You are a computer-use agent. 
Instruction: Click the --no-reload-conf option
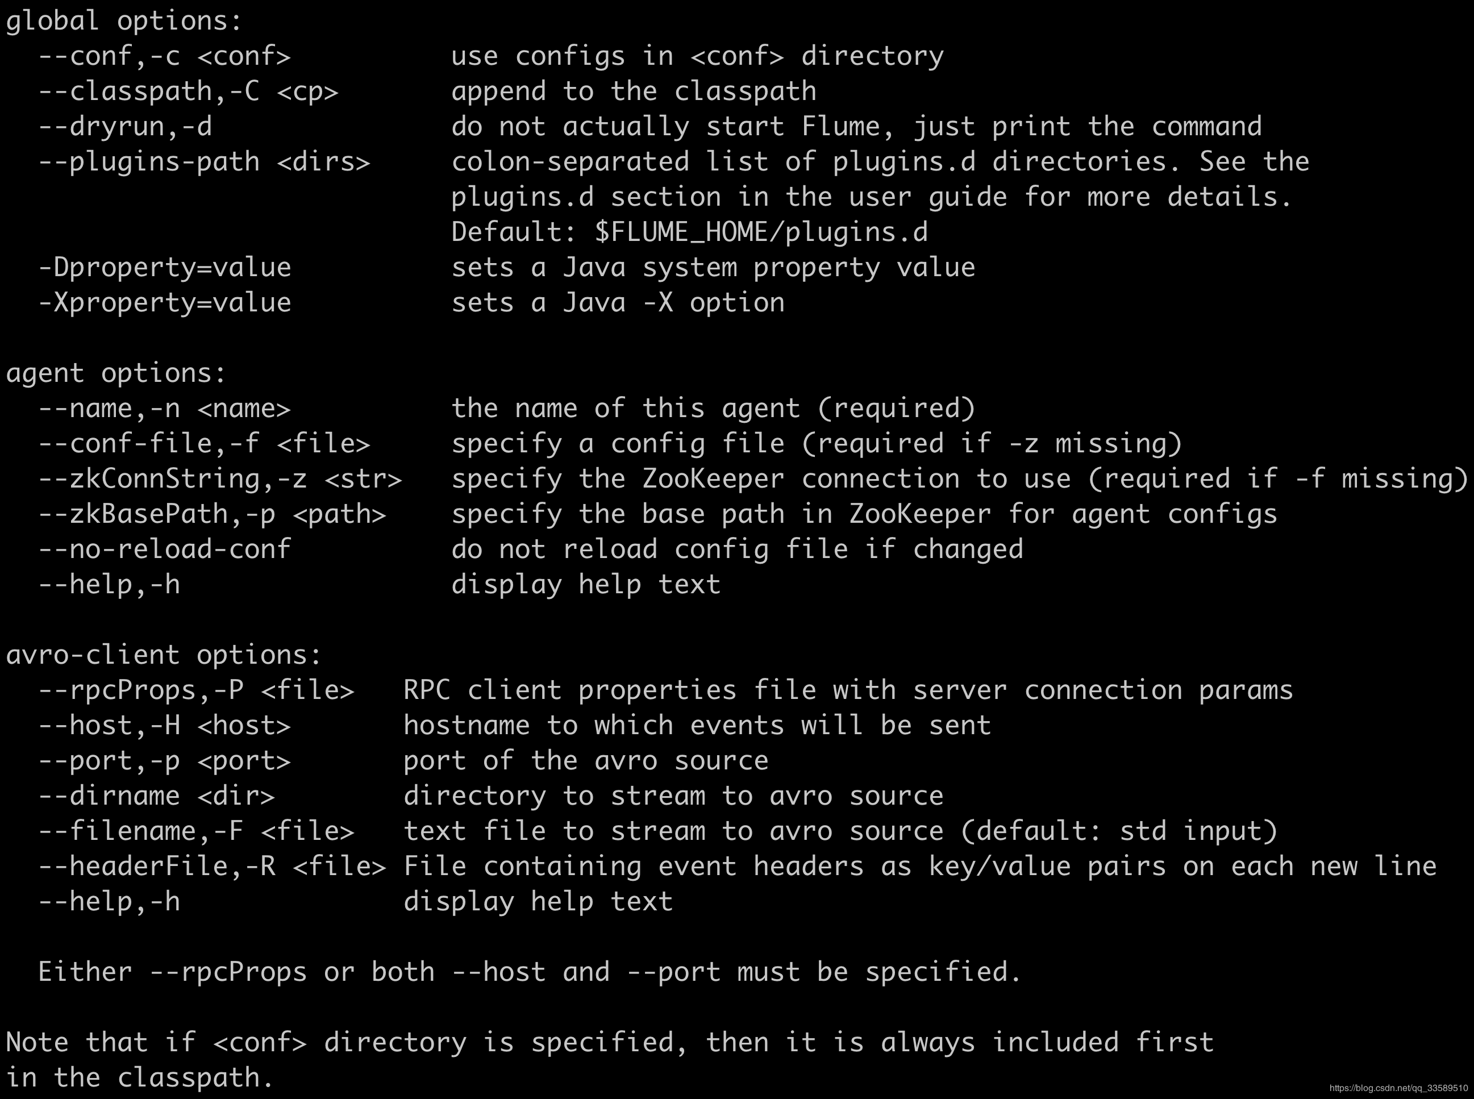pos(164,549)
